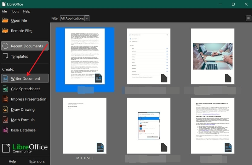The image size is (252, 165).
Task: Click the Draw Drawing icon
Action: pos(5,109)
